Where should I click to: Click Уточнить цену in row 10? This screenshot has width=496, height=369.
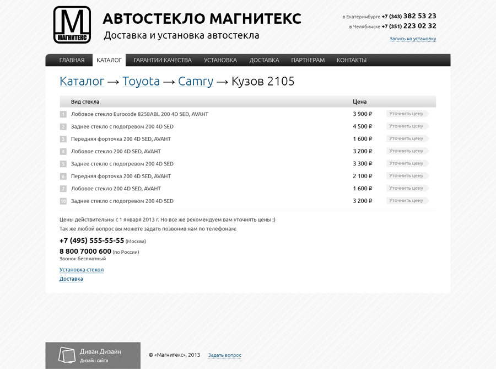pyautogui.click(x=407, y=200)
